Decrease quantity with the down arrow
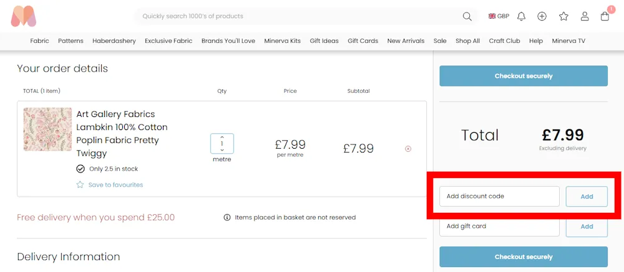The width and height of the screenshot is (624, 272). (222, 150)
